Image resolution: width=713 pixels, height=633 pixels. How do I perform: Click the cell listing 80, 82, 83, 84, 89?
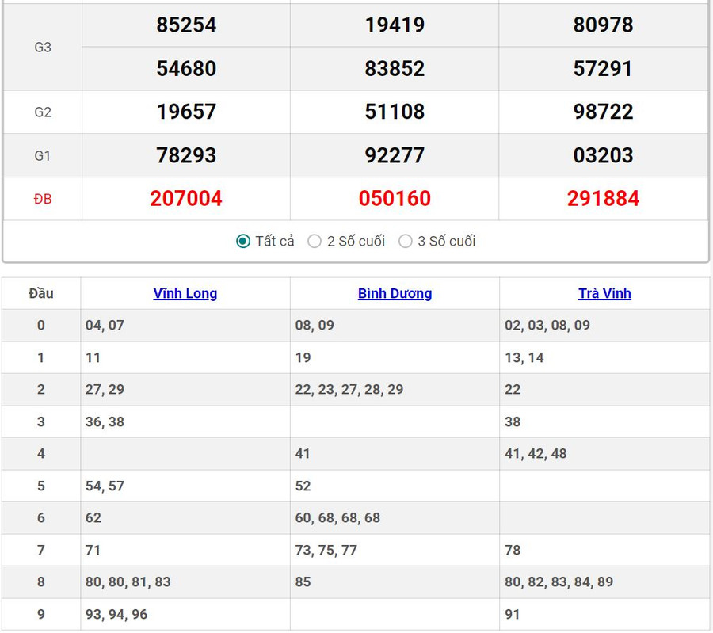click(559, 582)
